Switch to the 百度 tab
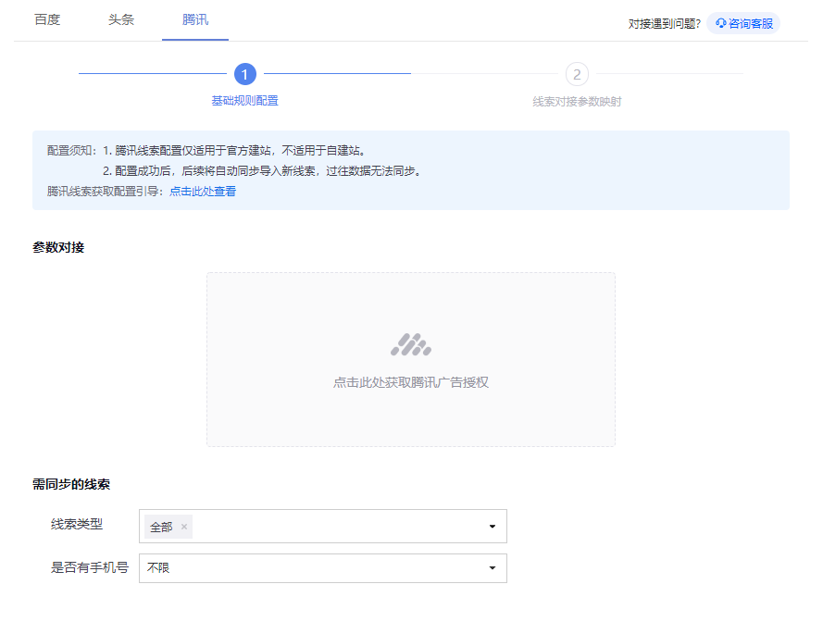 click(47, 20)
